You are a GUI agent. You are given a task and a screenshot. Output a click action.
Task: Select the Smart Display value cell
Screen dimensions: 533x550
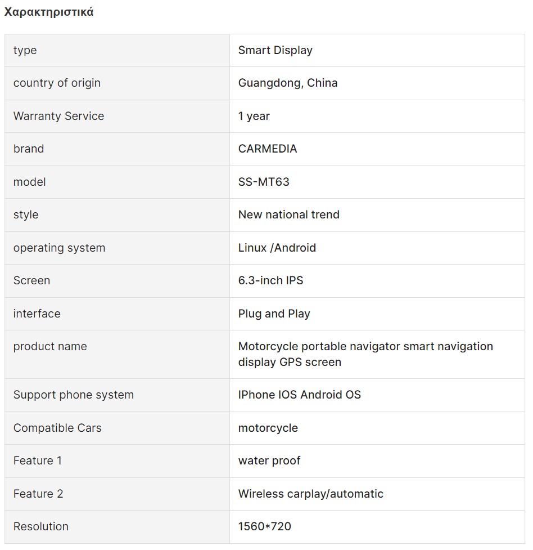click(377, 51)
